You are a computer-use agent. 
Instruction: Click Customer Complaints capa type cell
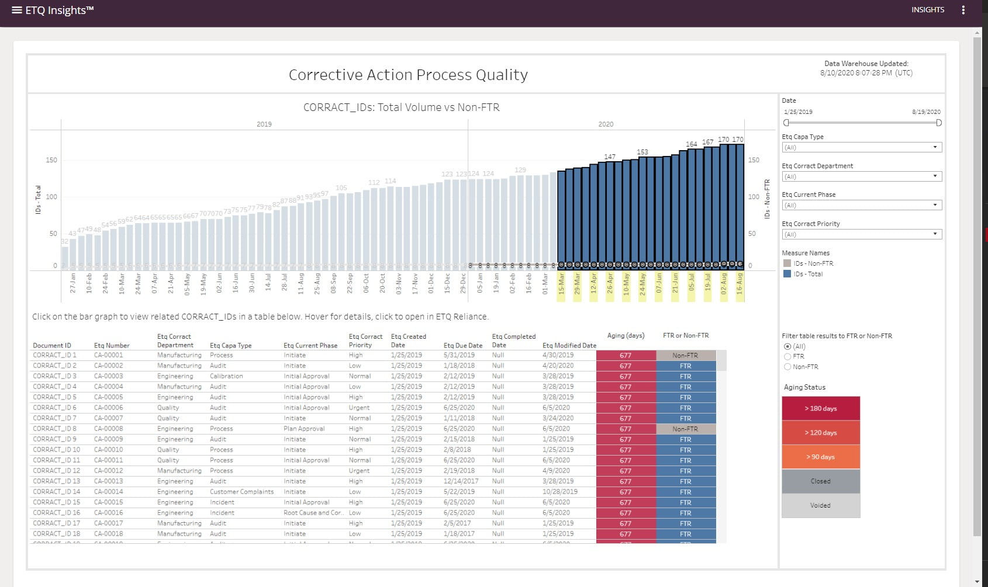point(242,492)
